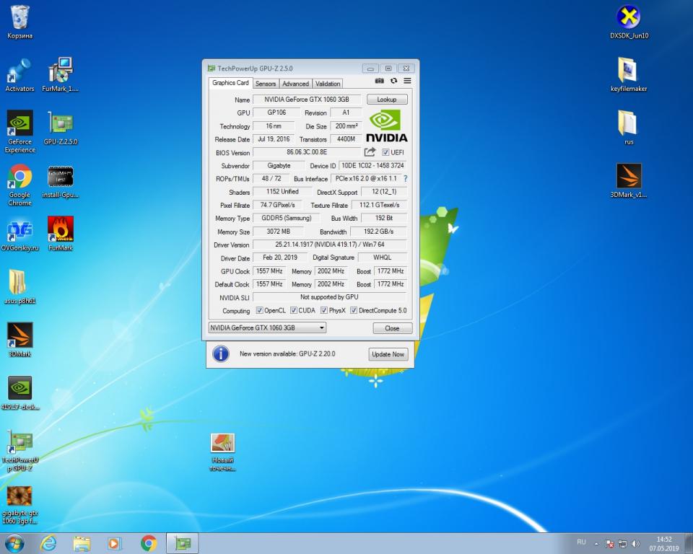Select the 419.17-desktop NVIDIA driver icon
Screen dimensions: 693x554
(19, 393)
